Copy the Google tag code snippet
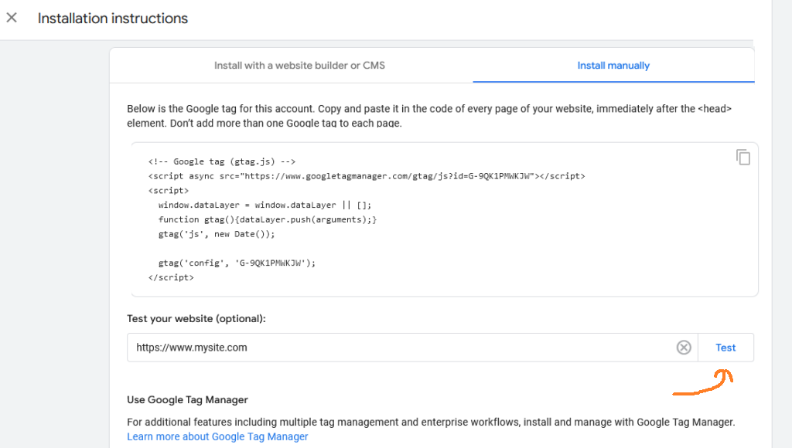Screen dimensions: 792x448 (743, 158)
